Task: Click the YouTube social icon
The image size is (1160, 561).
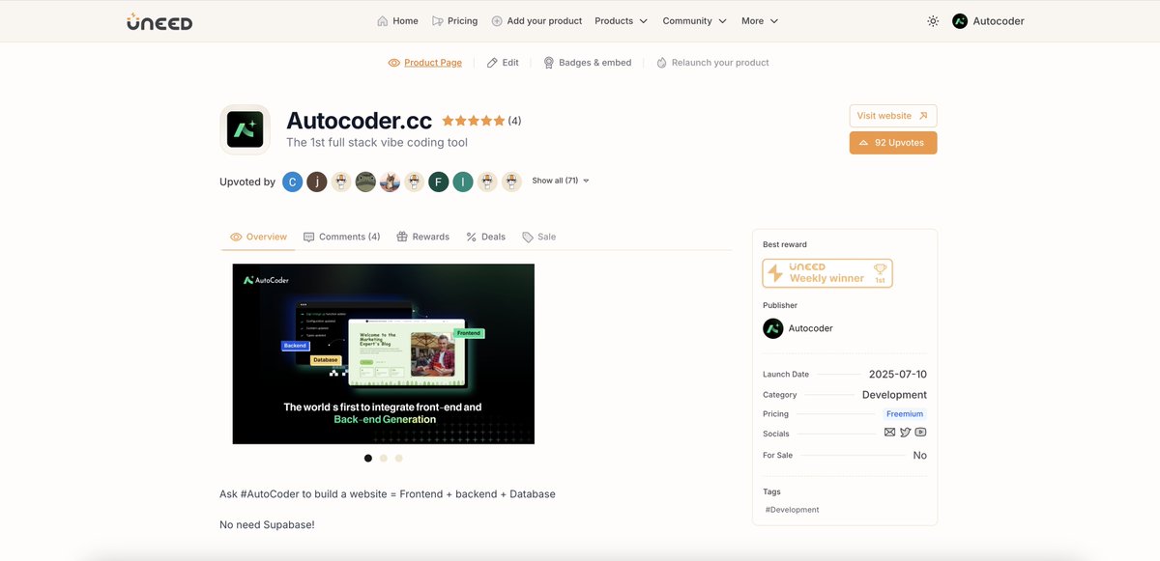Action: point(920,433)
